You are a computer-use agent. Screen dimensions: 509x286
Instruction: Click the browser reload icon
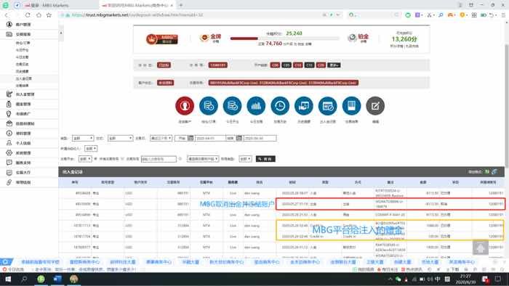pyautogui.click(x=28, y=15)
